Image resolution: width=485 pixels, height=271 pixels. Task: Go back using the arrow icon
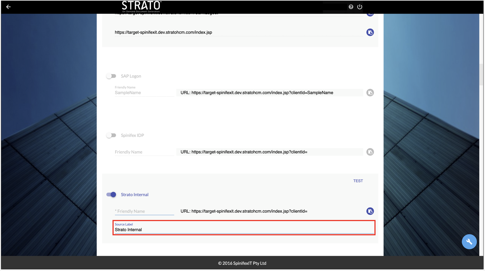(8, 7)
